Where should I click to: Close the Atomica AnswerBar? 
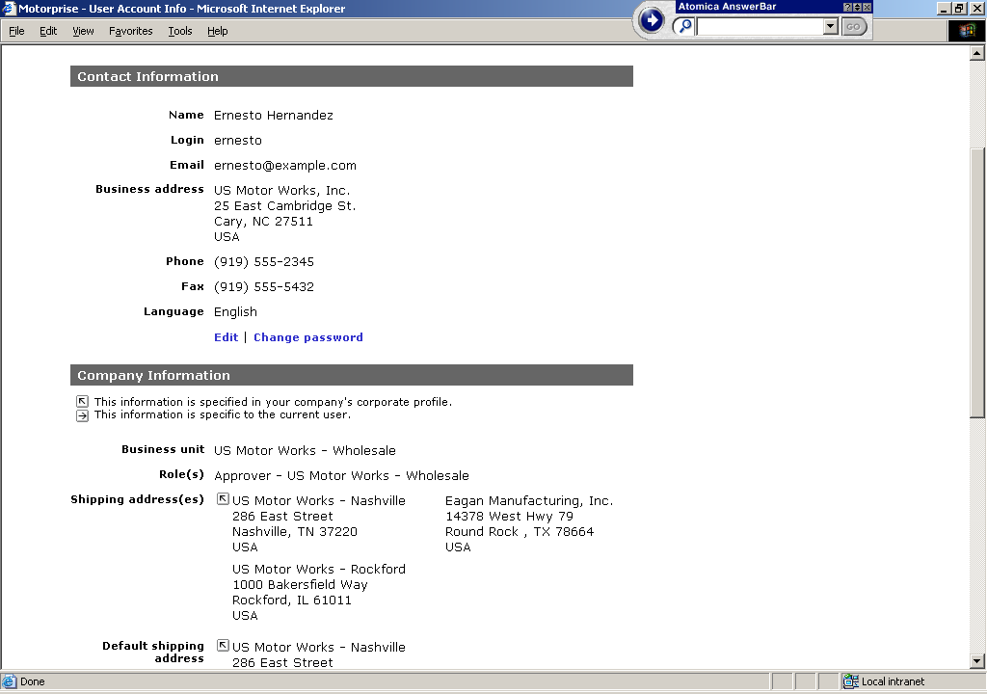(867, 7)
